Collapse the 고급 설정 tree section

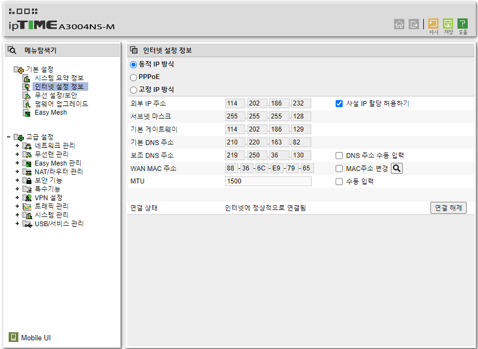9,137
